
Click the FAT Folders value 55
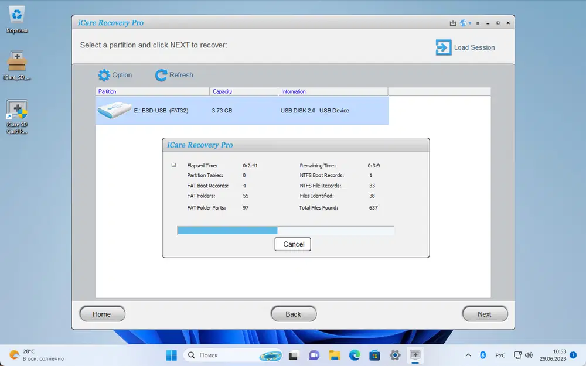pyautogui.click(x=246, y=196)
